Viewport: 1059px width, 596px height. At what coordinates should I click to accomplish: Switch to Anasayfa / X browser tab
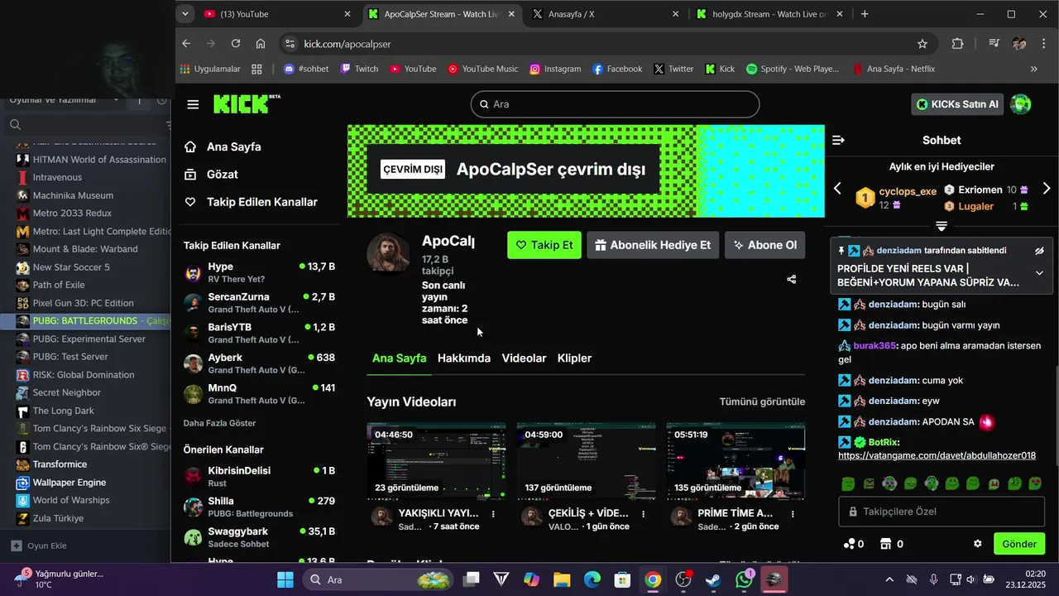(x=605, y=14)
